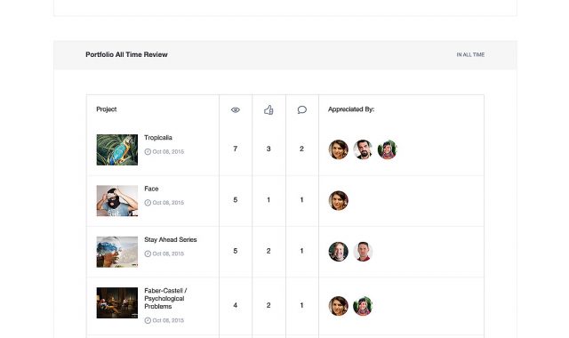This screenshot has width=569, height=338.
Task: Select second man avatar in Stay Ahead row
Action: pos(363,252)
